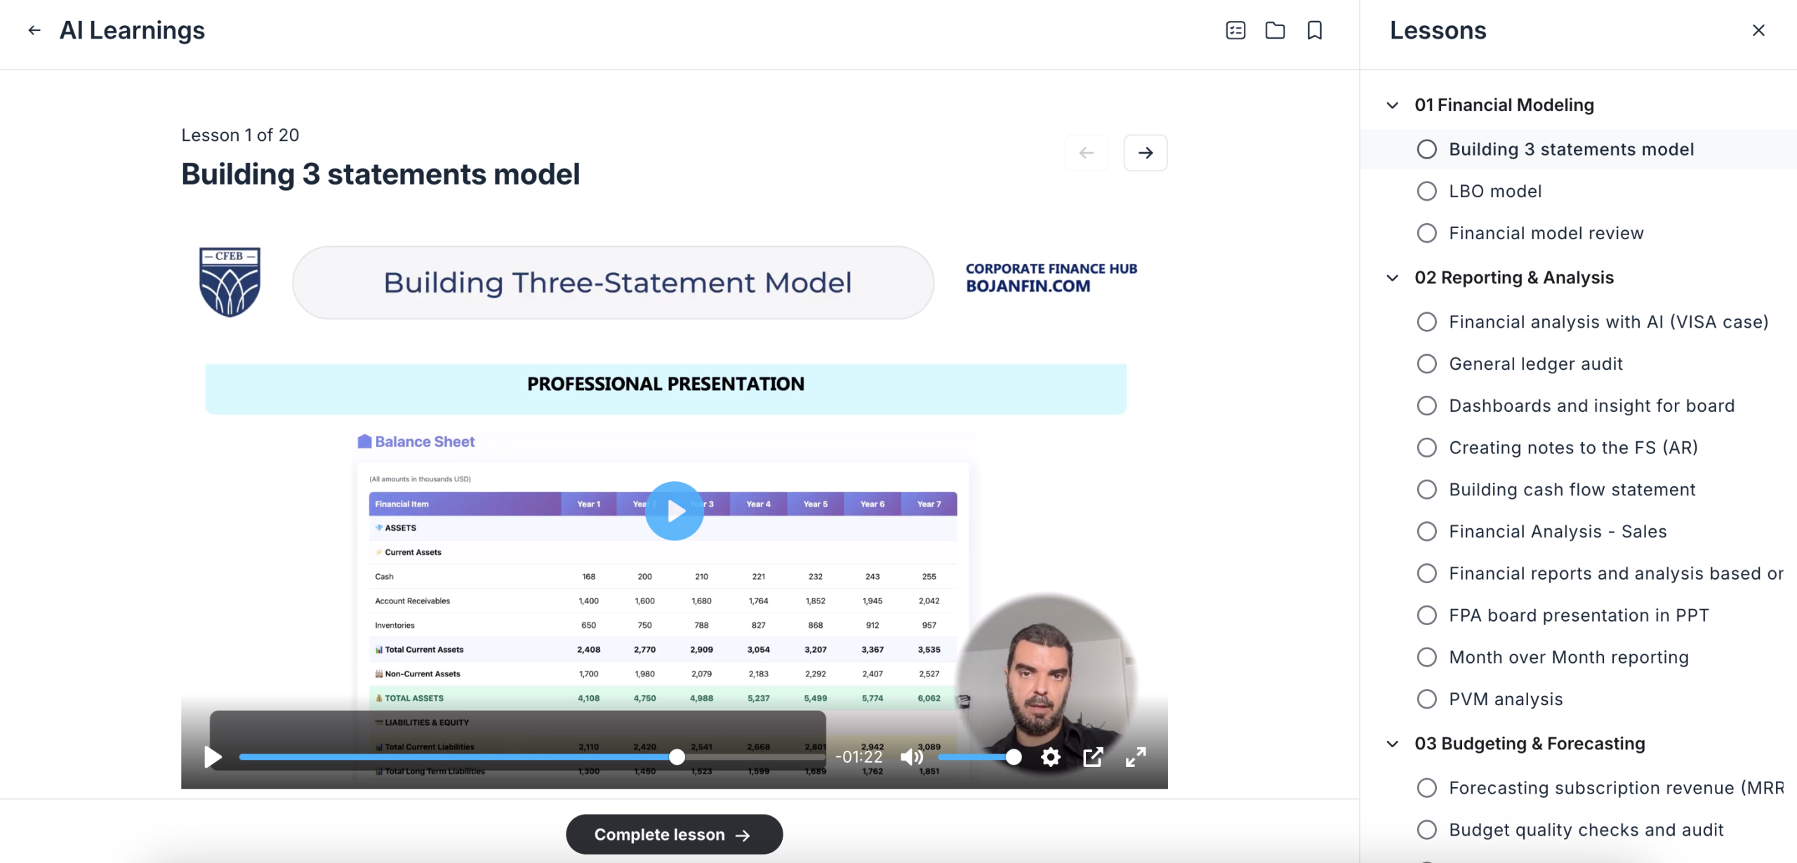Screen dimensions: 1797x863
Task: Bookmark this lesson with the bookmark icon
Action: click(1314, 30)
